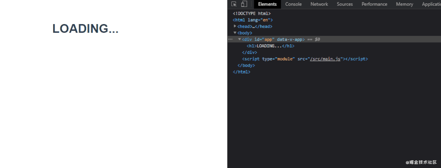Collapse the body node arrow

[235, 33]
